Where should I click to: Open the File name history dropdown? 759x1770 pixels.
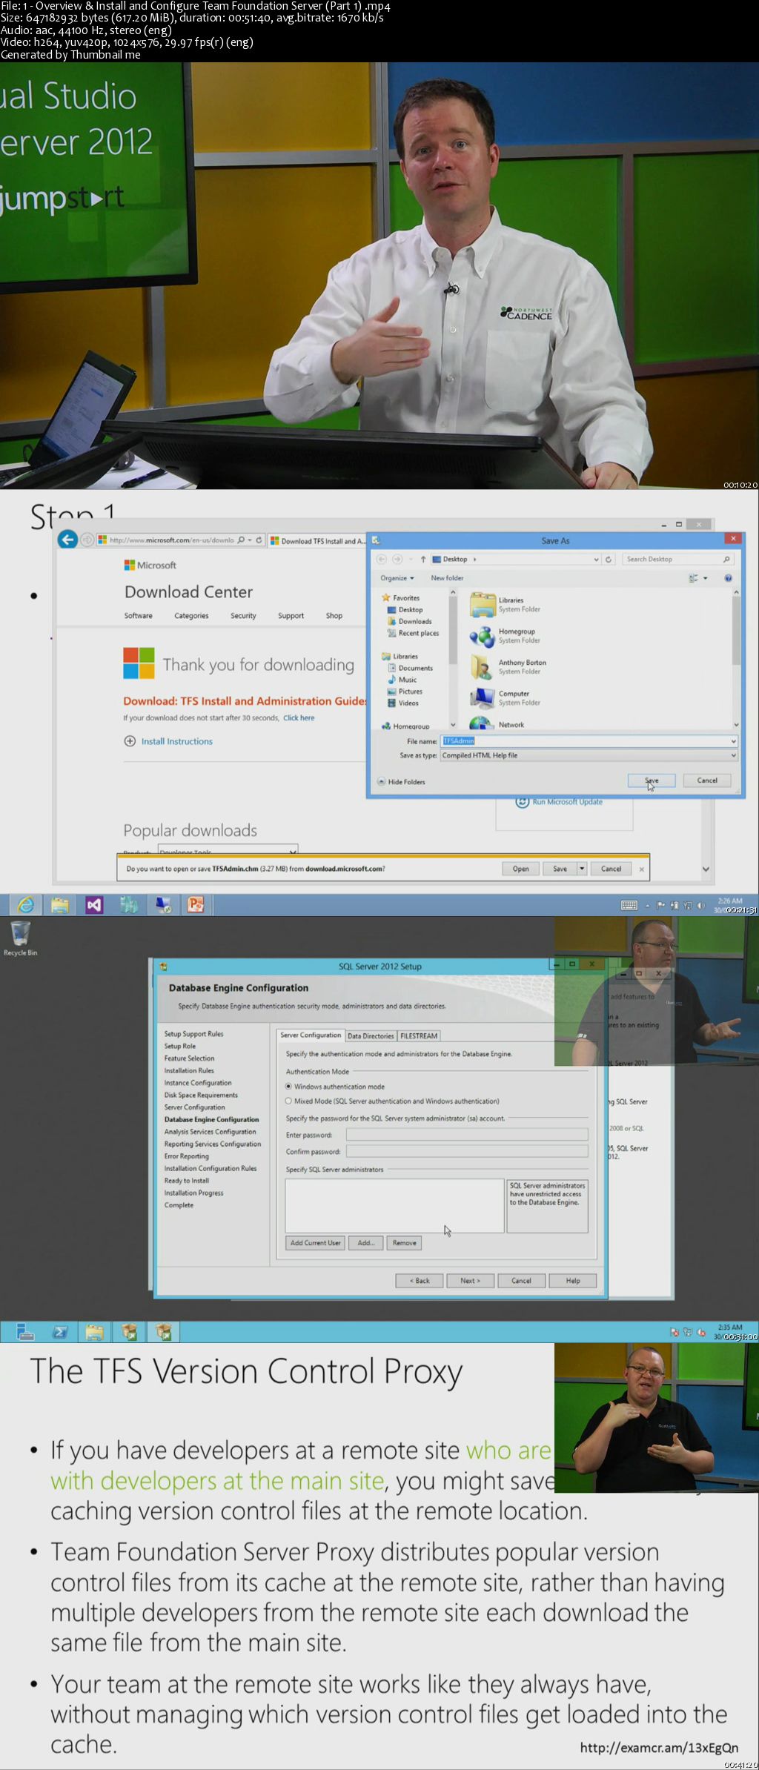click(x=734, y=741)
